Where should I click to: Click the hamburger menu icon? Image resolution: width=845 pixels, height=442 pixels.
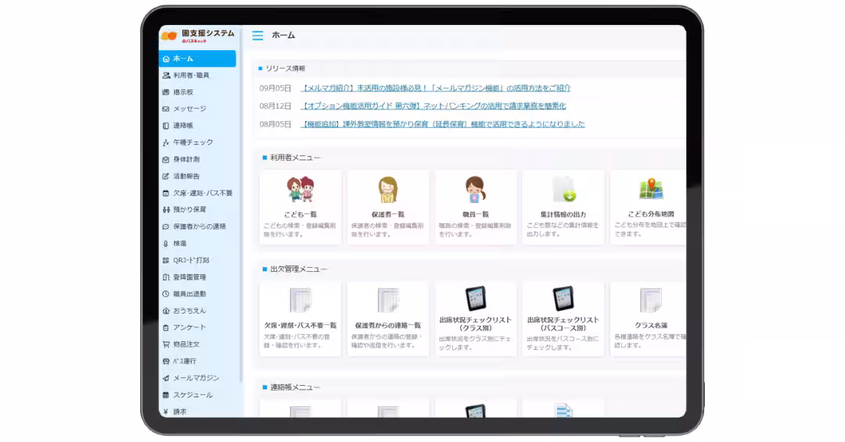coord(257,36)
